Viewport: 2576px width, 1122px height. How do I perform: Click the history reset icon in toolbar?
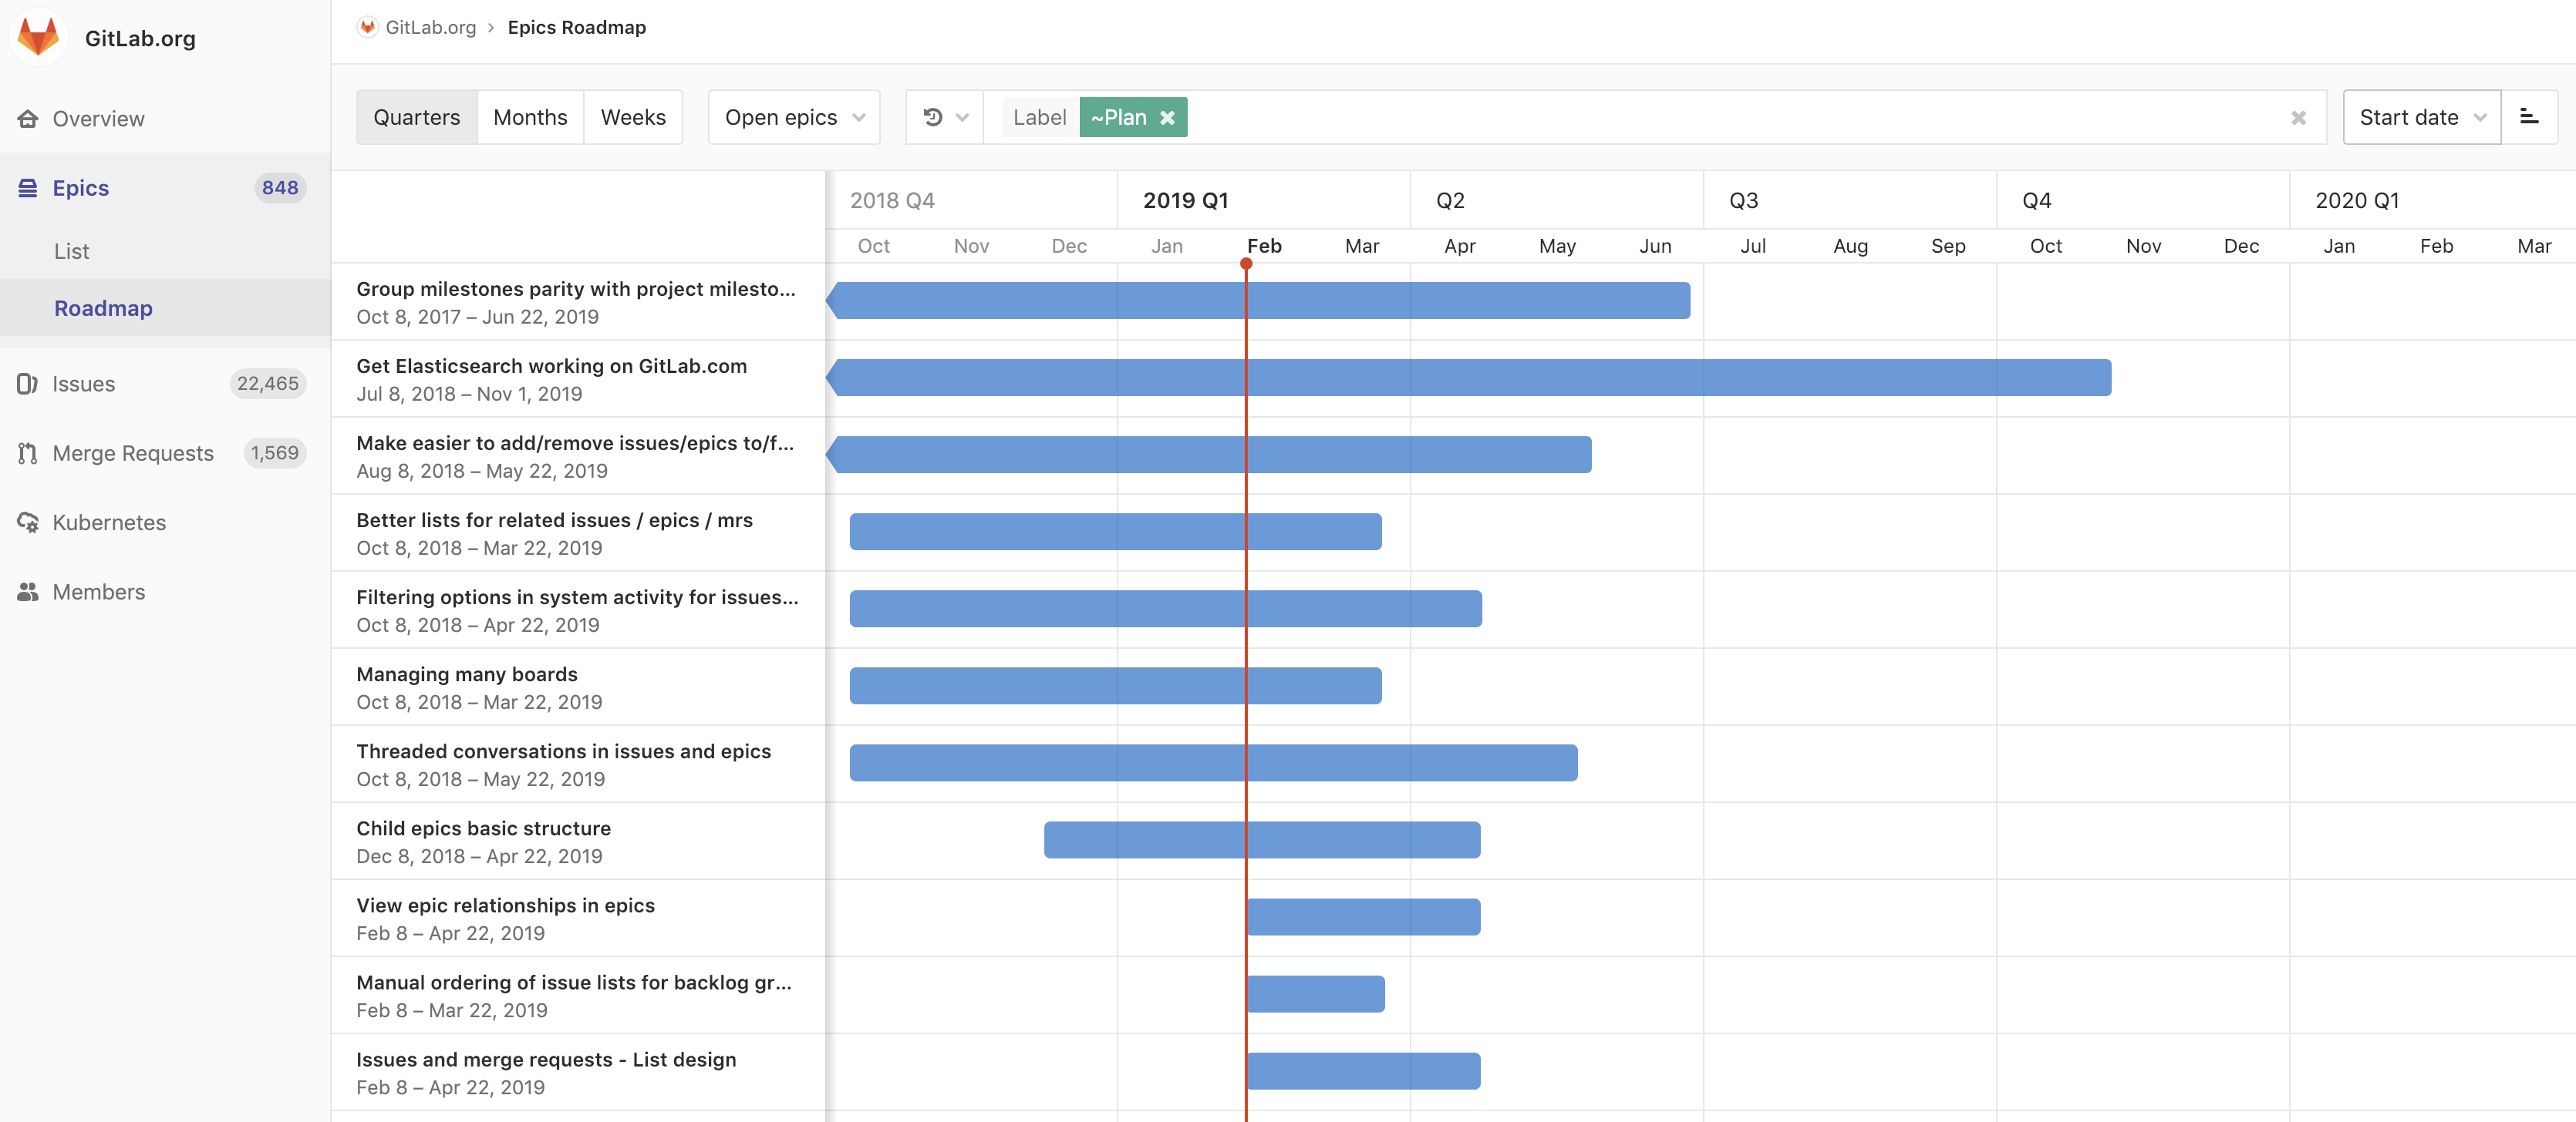pos(932,116)
